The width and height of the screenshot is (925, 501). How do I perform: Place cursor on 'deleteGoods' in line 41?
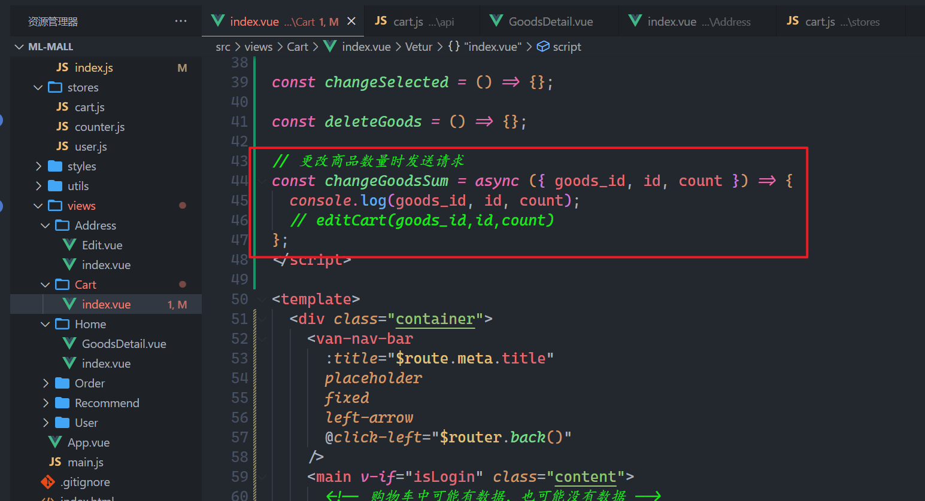point(373,121)
